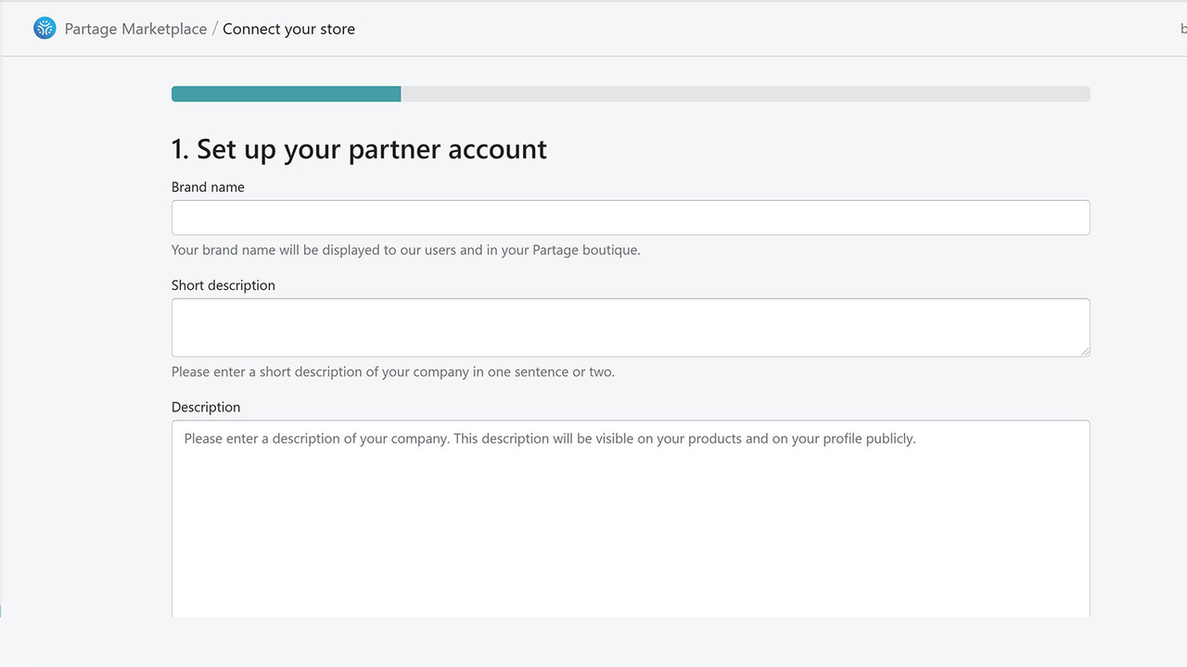Click the heading Set up your partner account
This screenshot has height=667, width=1187.
click(359, 148)
